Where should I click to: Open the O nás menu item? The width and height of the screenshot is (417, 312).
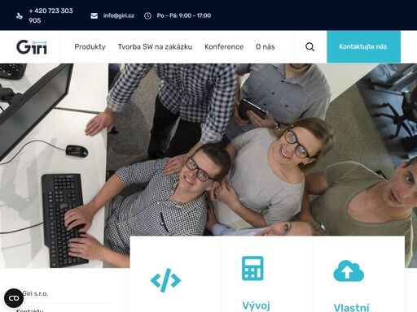(x=266, y=46)
